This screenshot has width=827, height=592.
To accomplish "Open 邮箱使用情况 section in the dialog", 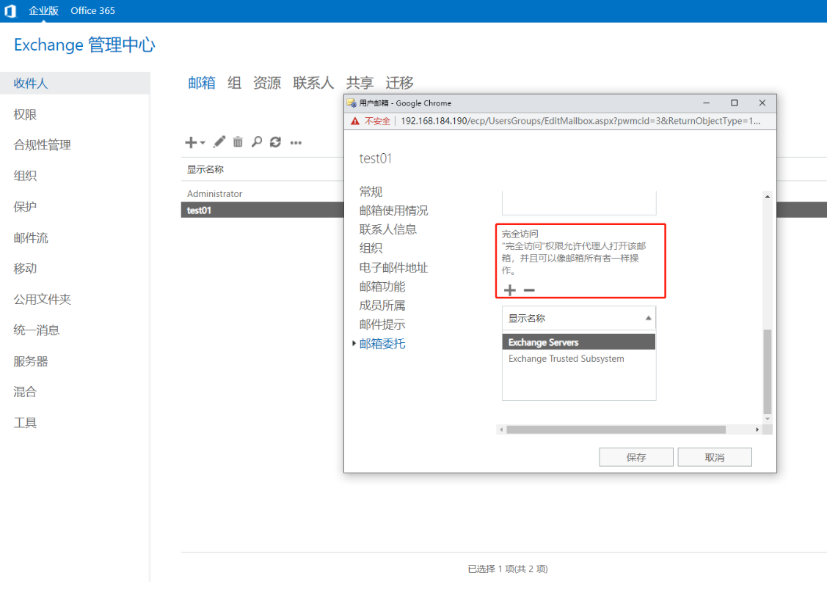I will coord(393,211).
